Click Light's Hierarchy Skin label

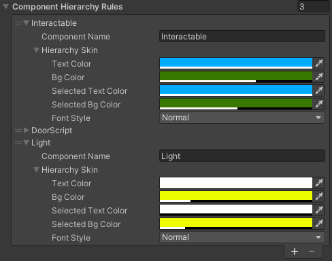(69, 170)
